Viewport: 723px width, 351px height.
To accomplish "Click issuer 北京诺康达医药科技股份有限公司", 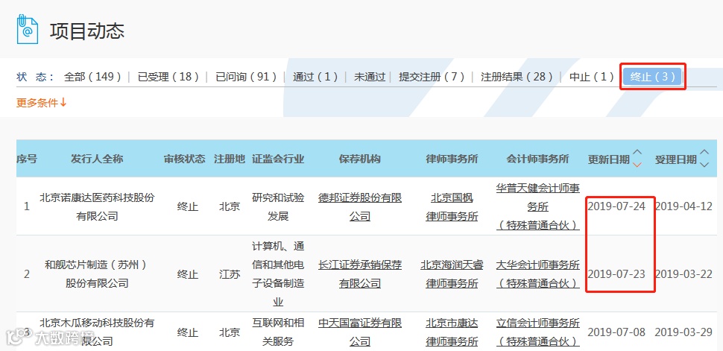I will coord(97,206).
